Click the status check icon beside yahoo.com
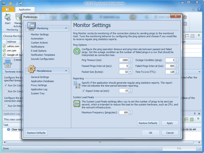 [x=4, y=46]
